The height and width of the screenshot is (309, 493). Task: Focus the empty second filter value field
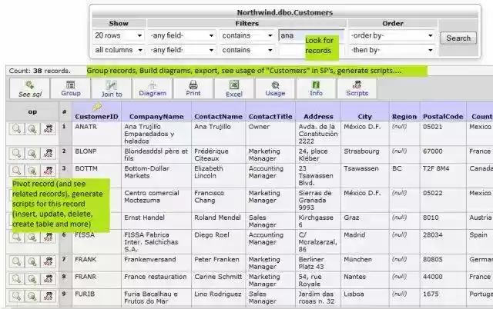coord(310,50)
